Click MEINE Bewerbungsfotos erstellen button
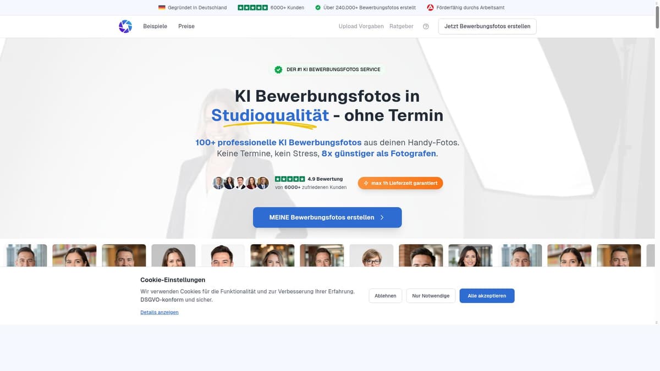Viewport: 660px width, 371px height. (327, 217)
